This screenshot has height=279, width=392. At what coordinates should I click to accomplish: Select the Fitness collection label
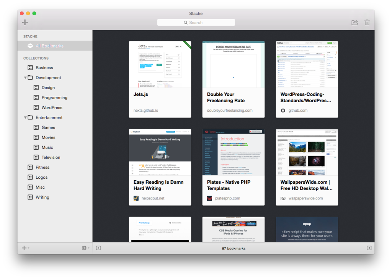point(42,168)
